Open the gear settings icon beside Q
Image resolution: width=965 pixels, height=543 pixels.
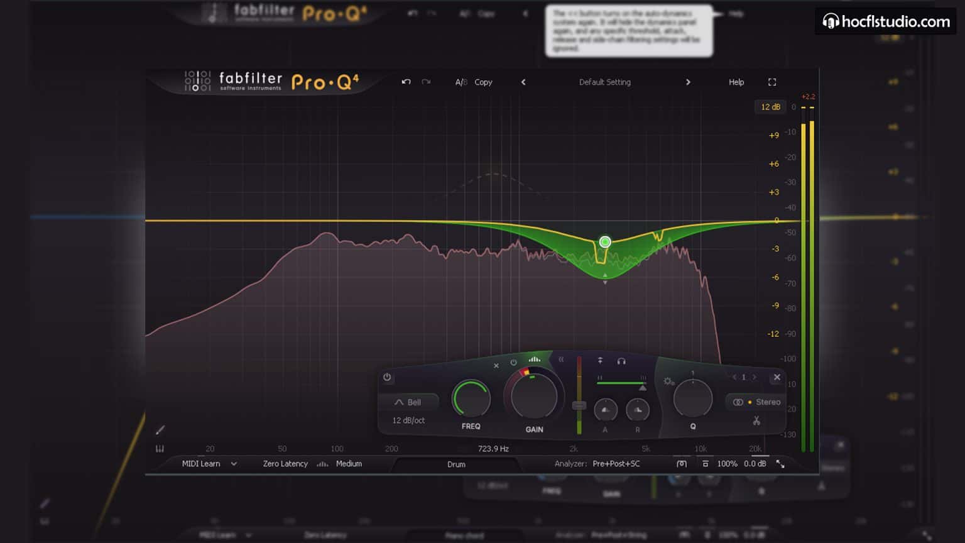[x=668, y=381]
